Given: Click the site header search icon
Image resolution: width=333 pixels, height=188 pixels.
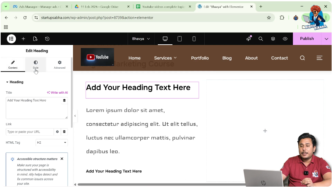Looking at the screenshot, I should (302, 58).
